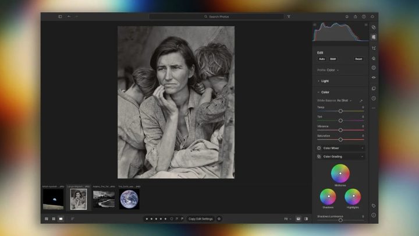
Task: Open the Presets panel icon
Action: click(374, 27)
